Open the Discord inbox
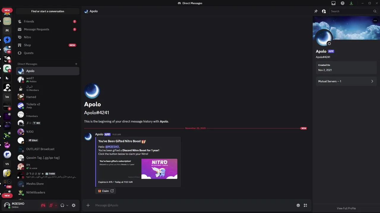The height and width of the screenshot is (213, 380). pos(333,3)
